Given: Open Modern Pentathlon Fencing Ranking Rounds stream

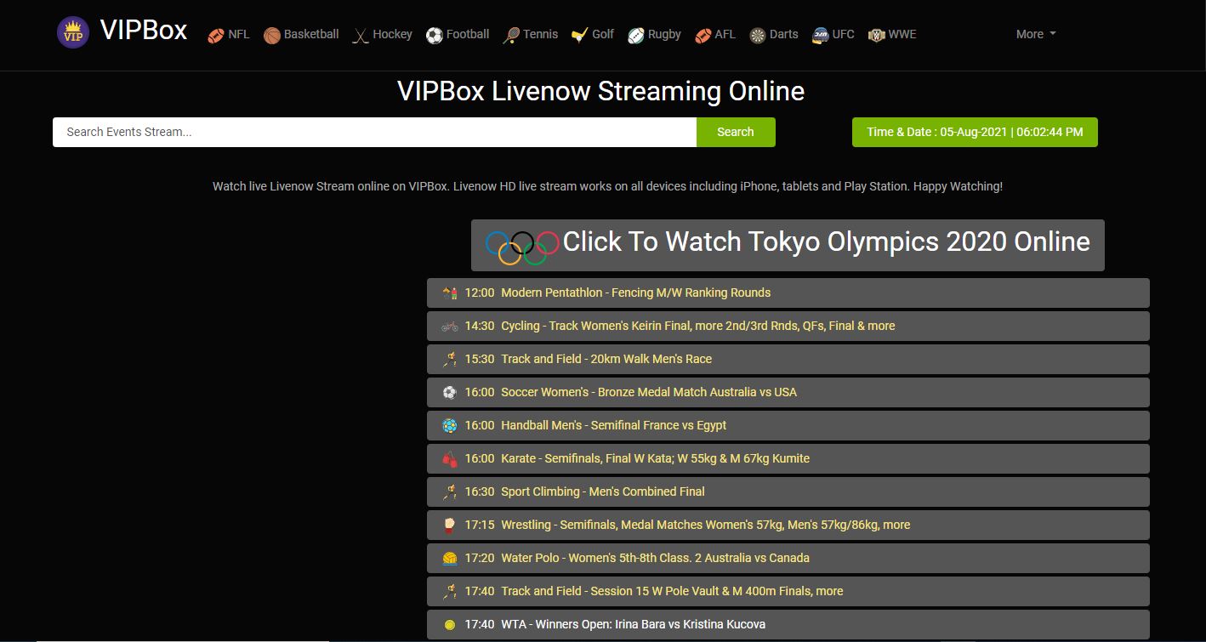Looking at the screenshot, I should [788, 293].
